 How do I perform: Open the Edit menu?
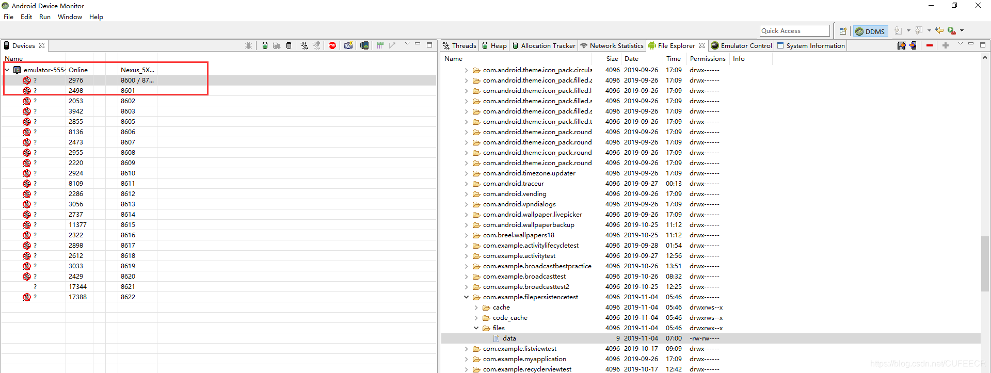[x=26, y=17]
